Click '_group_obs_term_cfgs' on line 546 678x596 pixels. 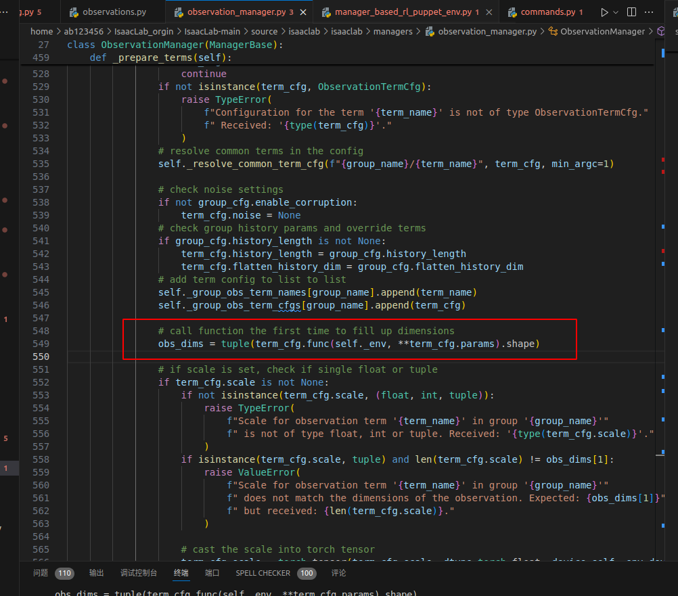point(244,306)
